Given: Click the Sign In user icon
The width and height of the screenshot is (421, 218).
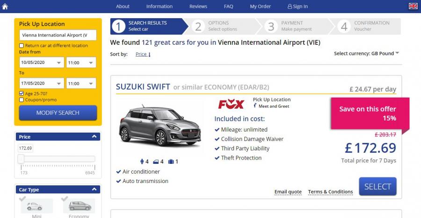Looking at the screenshot, I should coord(290,7).
